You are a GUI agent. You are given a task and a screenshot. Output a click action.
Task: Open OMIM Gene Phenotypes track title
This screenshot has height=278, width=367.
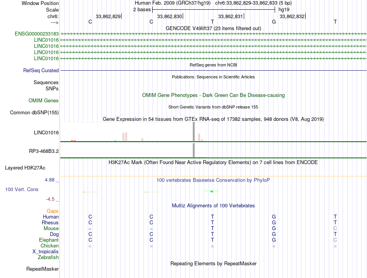tap(213, 95)
